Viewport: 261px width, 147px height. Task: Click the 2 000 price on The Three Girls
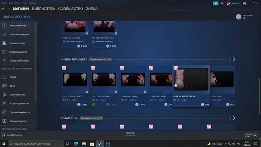click(82, 46)
